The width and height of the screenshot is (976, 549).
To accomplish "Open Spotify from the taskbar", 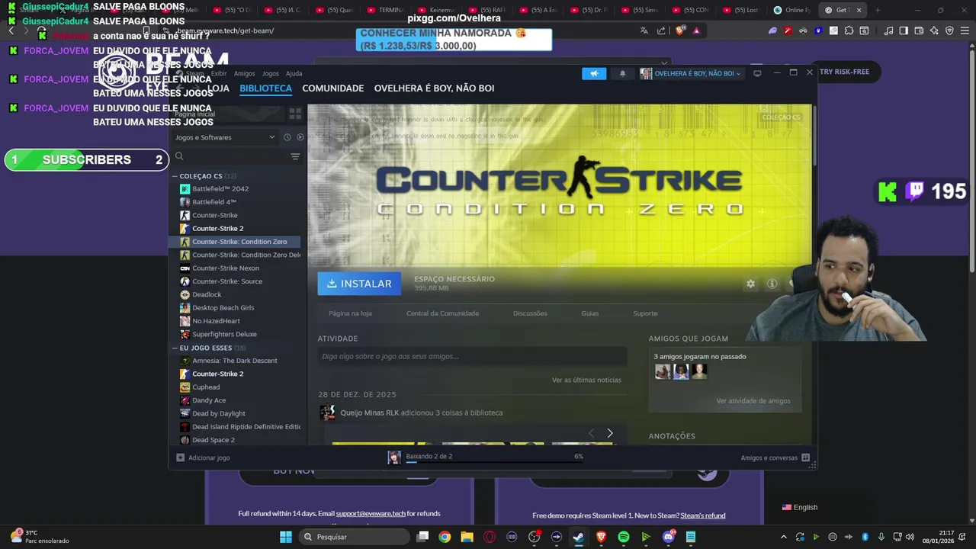I will (624, 537).
